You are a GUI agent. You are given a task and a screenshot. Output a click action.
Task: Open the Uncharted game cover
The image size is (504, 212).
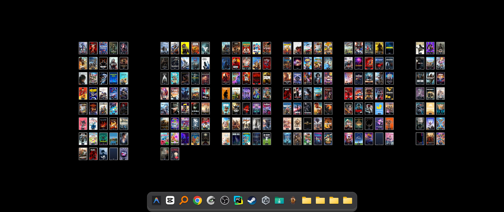coord(390,63)
